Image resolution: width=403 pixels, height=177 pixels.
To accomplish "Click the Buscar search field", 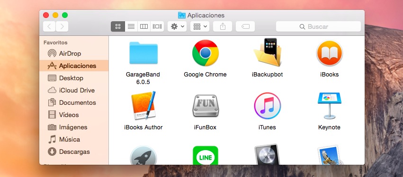I will [x=318, y=26].
